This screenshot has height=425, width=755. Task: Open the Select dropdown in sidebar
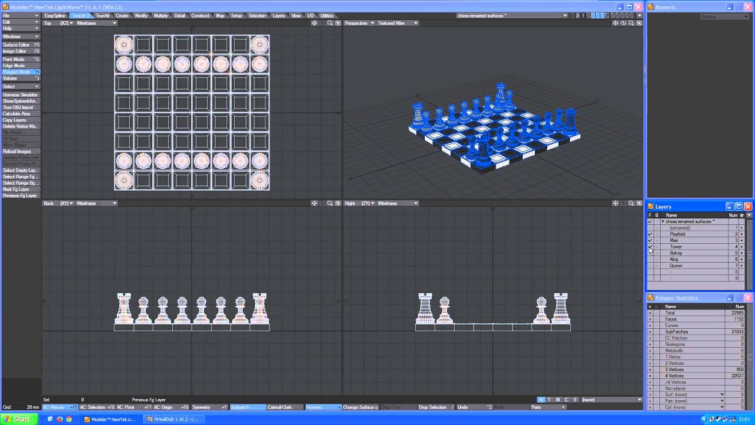click(x=21, y=87)
